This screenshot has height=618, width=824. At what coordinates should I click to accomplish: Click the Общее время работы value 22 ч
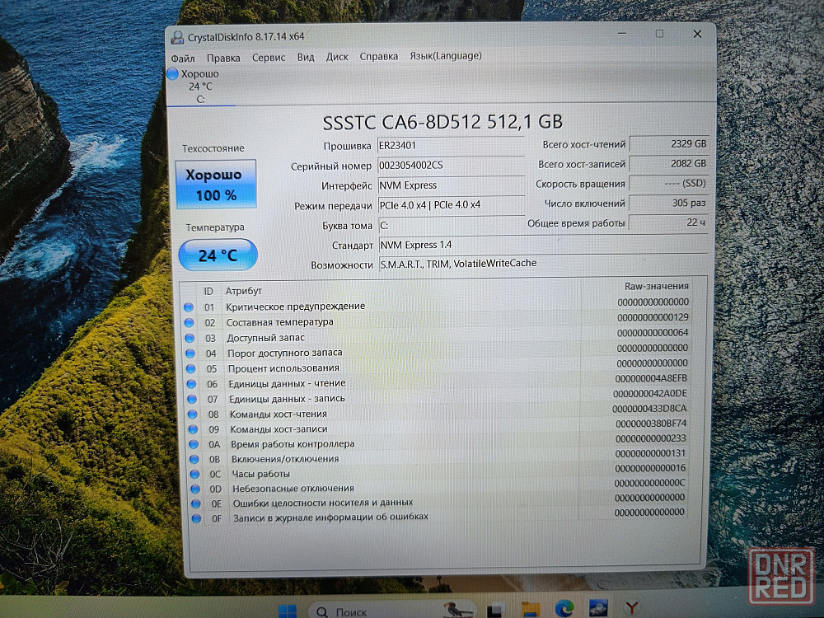point(668,222)
